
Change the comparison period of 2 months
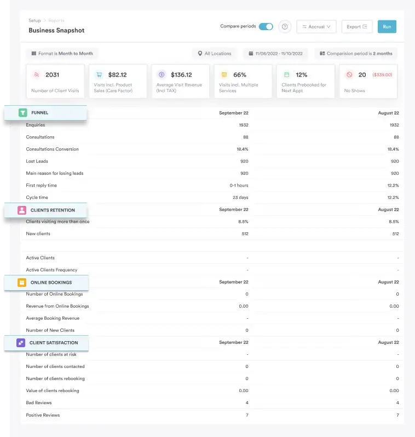click(x=356, y=54)
